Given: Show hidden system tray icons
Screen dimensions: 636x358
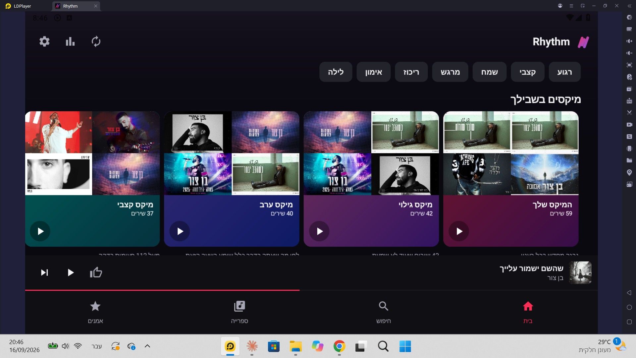Looking at the screenshot, I should [x=147, y=346].
